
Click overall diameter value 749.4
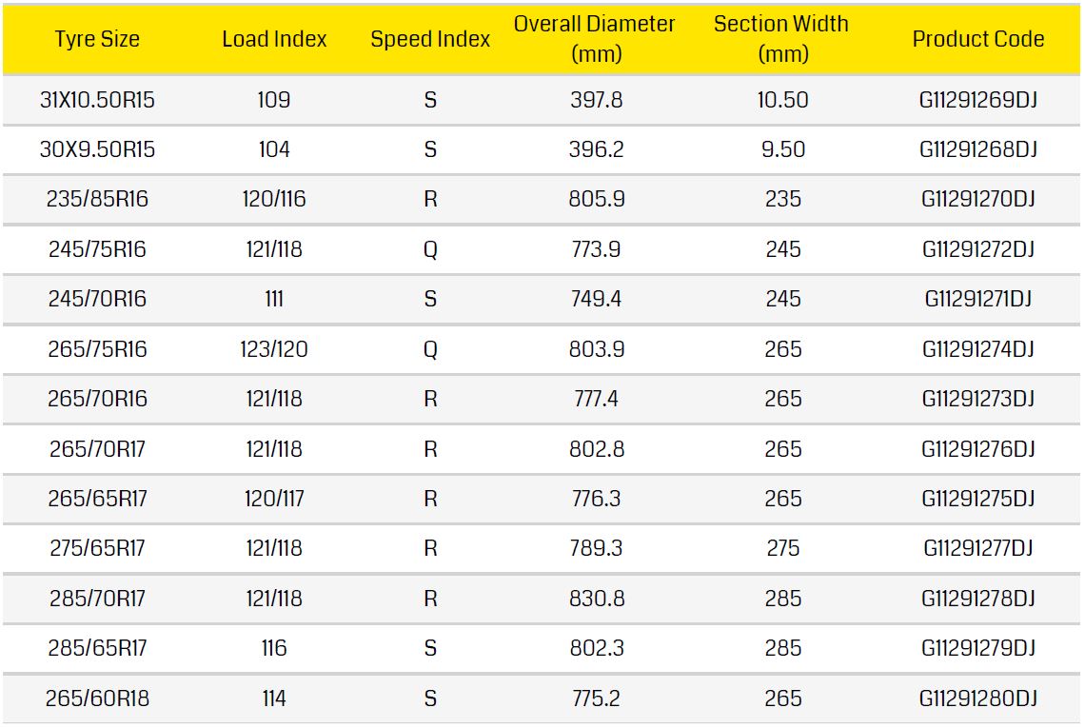point(596,299)
